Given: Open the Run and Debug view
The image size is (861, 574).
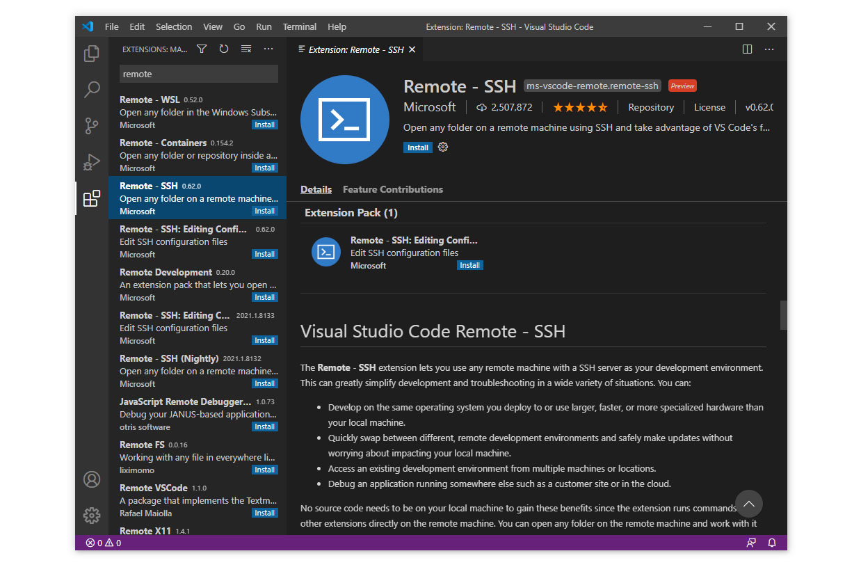Looking at the screenshot, I should (92, 162).
